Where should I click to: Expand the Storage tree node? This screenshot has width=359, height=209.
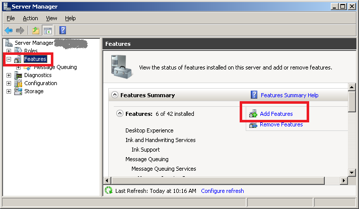tap(9, 91)
